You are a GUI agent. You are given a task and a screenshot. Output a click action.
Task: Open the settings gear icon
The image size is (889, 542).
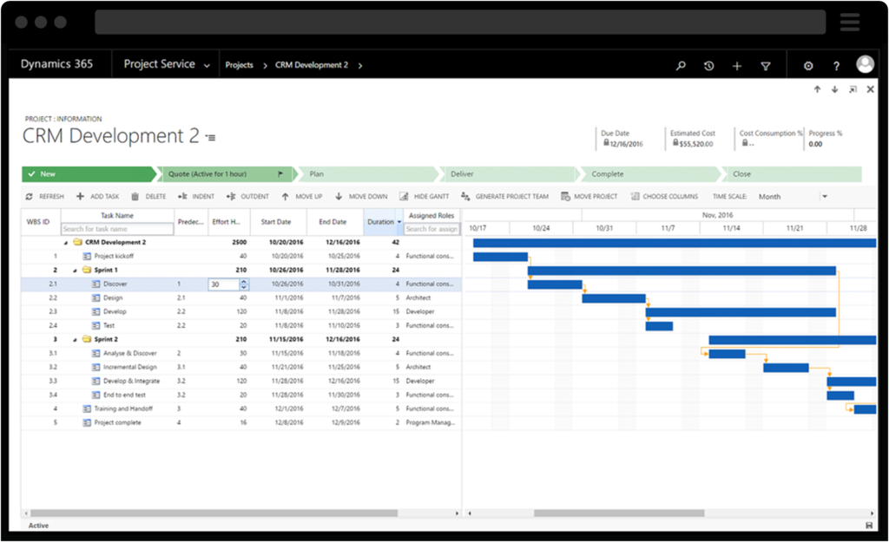[808, 66]
